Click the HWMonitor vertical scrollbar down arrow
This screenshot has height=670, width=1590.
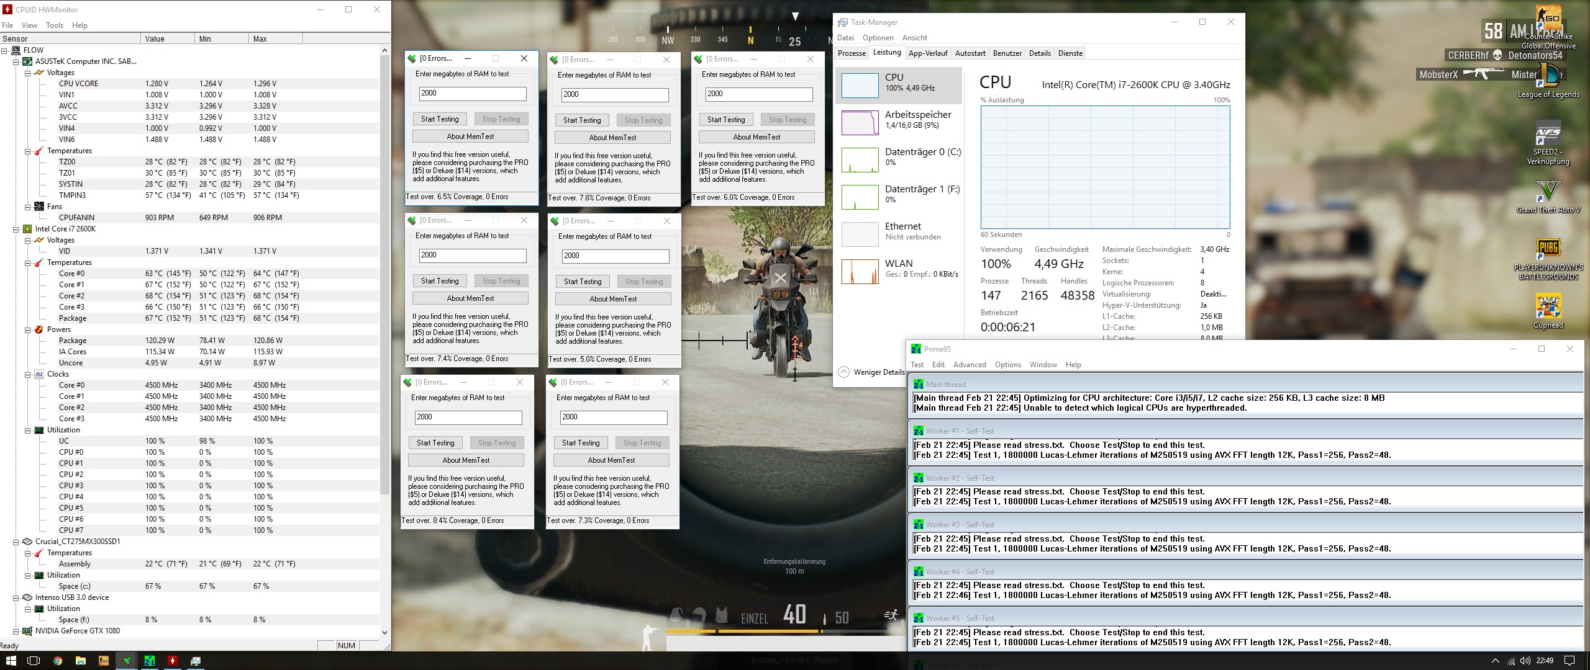(384, 632)
